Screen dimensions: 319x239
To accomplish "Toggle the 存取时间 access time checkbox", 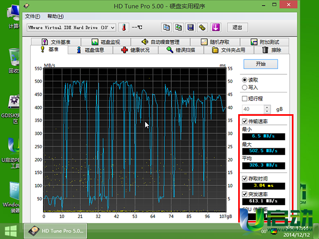I will coord(245,178).
